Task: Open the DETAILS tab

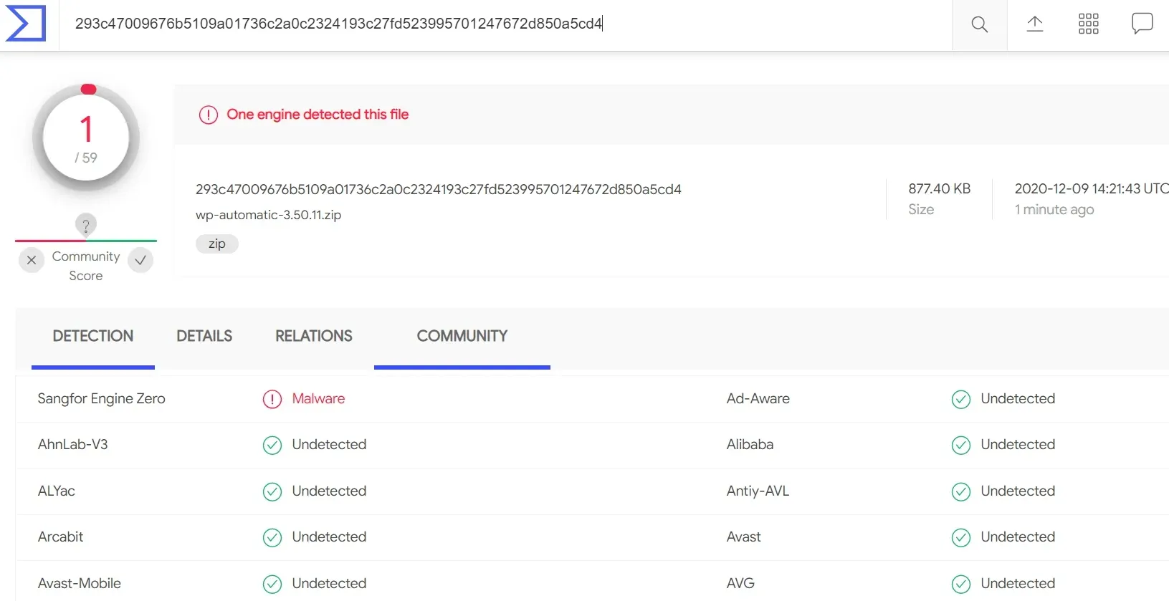Action: click(x=204, y=336)
